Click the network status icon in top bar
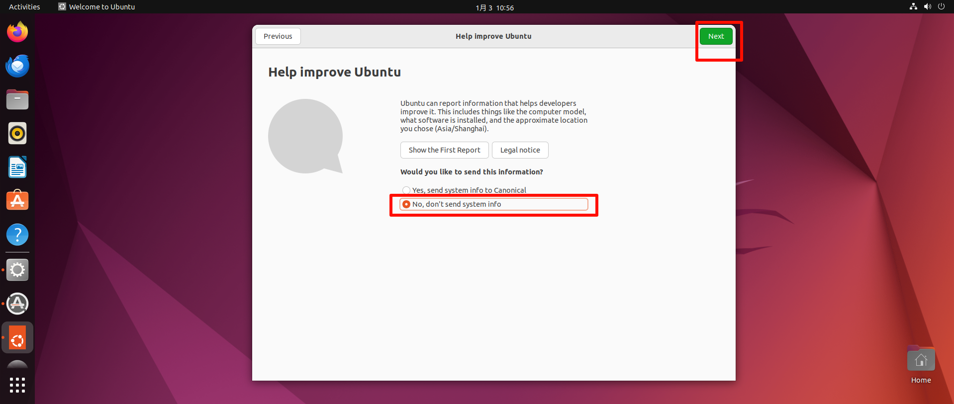The height and width of the screenshot is (404, 954). 913,6
